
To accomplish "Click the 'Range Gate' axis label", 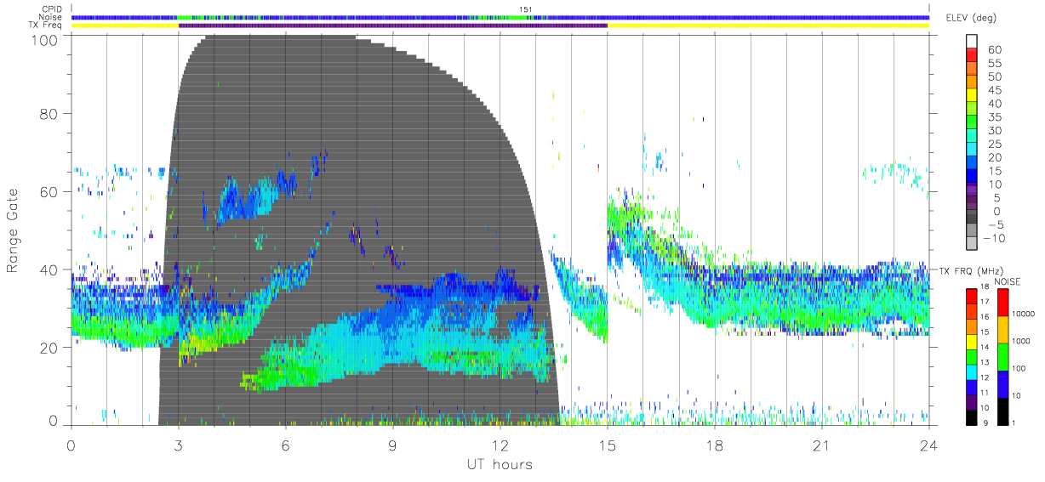I will (14, 230).
